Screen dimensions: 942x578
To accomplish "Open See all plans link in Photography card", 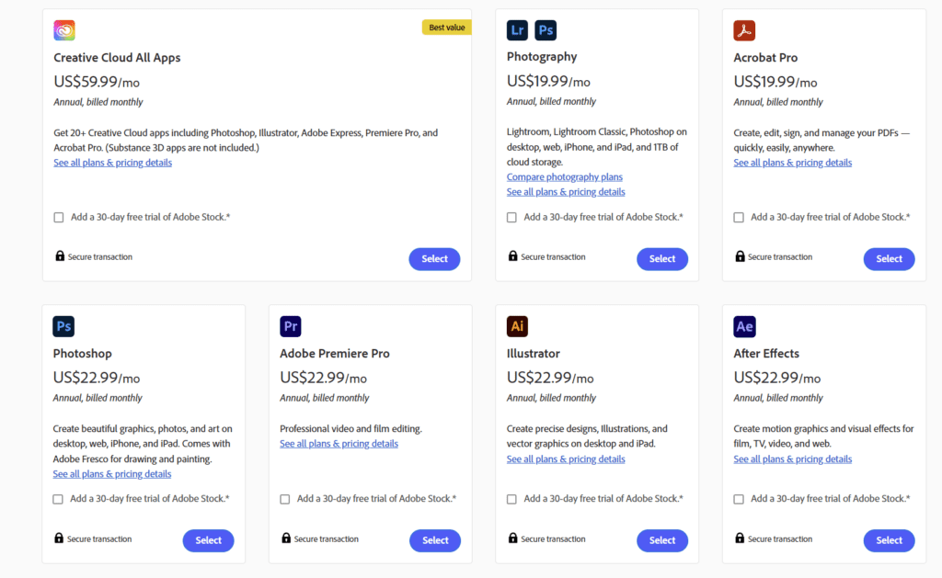I will click(566, 192).
